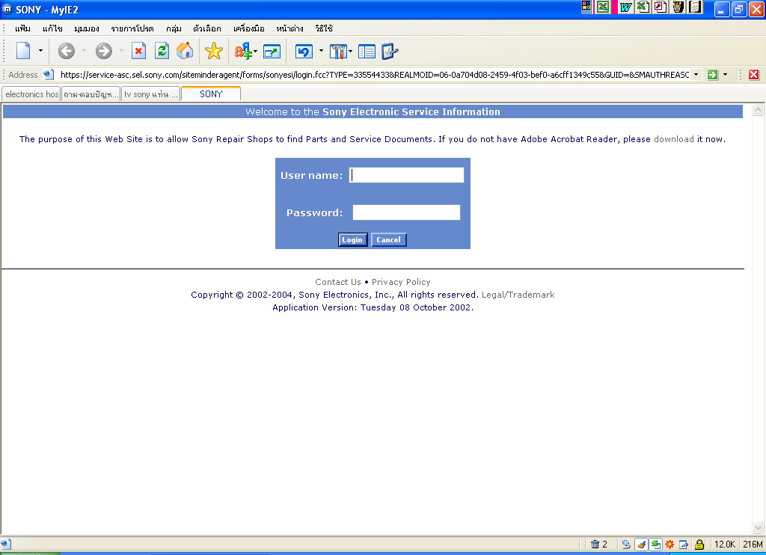This screenshot has height=555, width=766.
Task: Open the เครื่องมือ (Tools) menu
Action: tap(248, 28)
